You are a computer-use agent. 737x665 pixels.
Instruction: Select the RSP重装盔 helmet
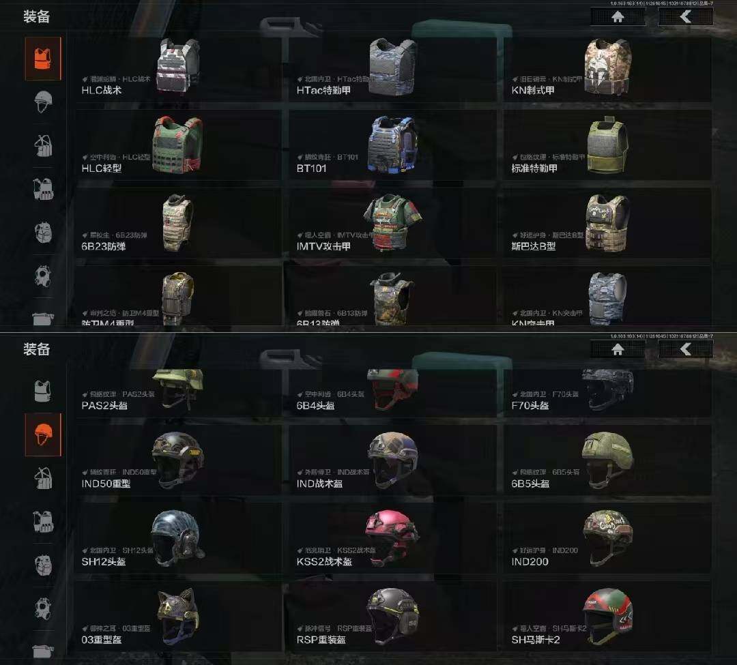click(393, 616)
